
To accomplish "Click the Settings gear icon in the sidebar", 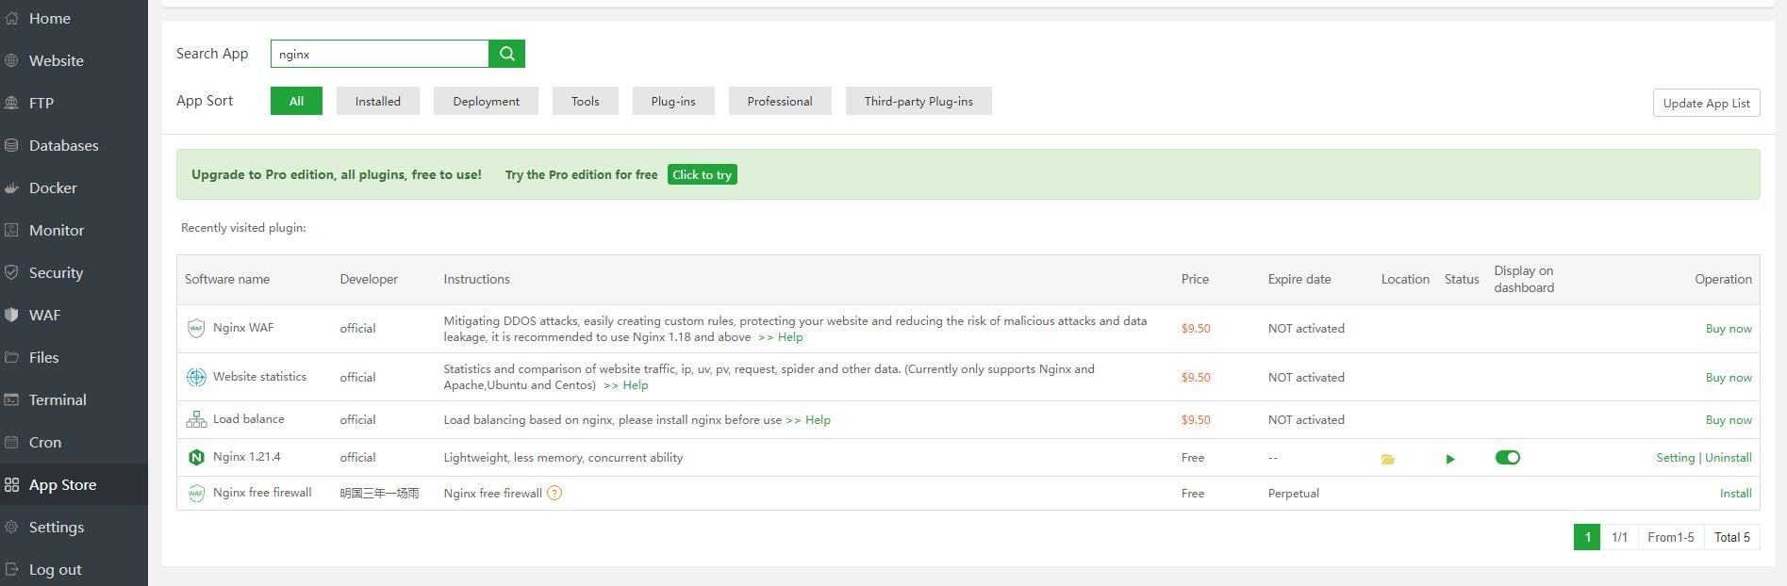I will pyautogui.click(x=11, y=527).
